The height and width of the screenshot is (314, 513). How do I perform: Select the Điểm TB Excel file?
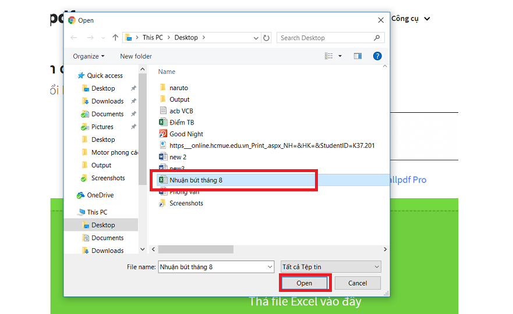click(x=176, y=122)
